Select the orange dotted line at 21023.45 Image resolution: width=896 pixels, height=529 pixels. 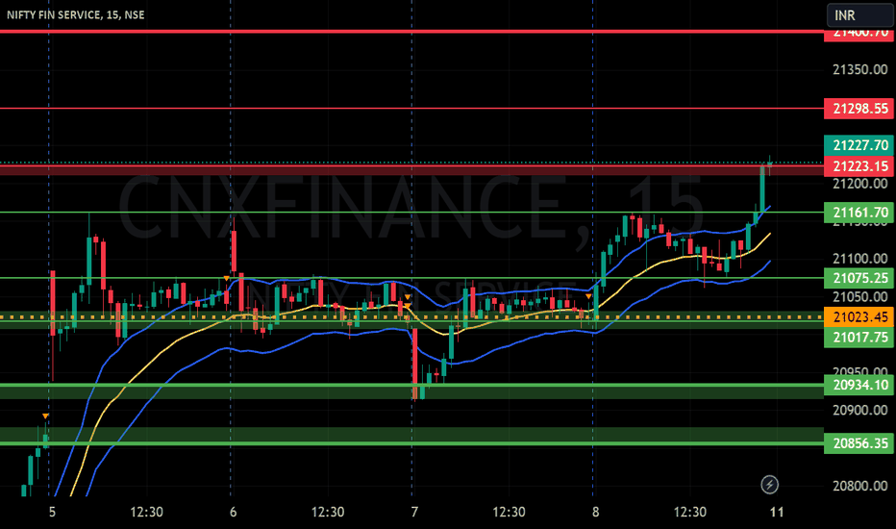tap(411, 316)
